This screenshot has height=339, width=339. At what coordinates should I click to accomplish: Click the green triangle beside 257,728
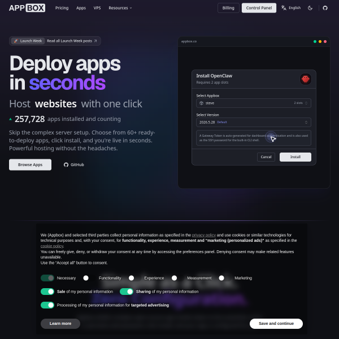click(10, 119)
